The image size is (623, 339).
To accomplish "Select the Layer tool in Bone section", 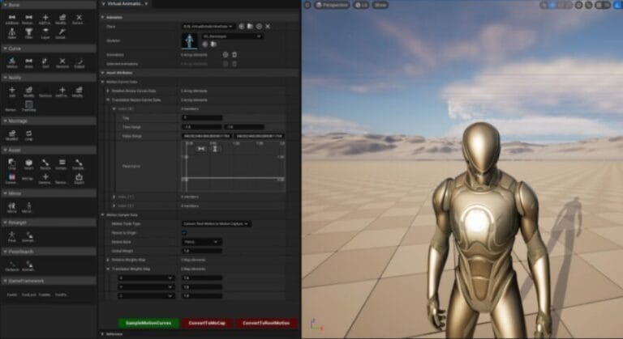I will (45, 34).
